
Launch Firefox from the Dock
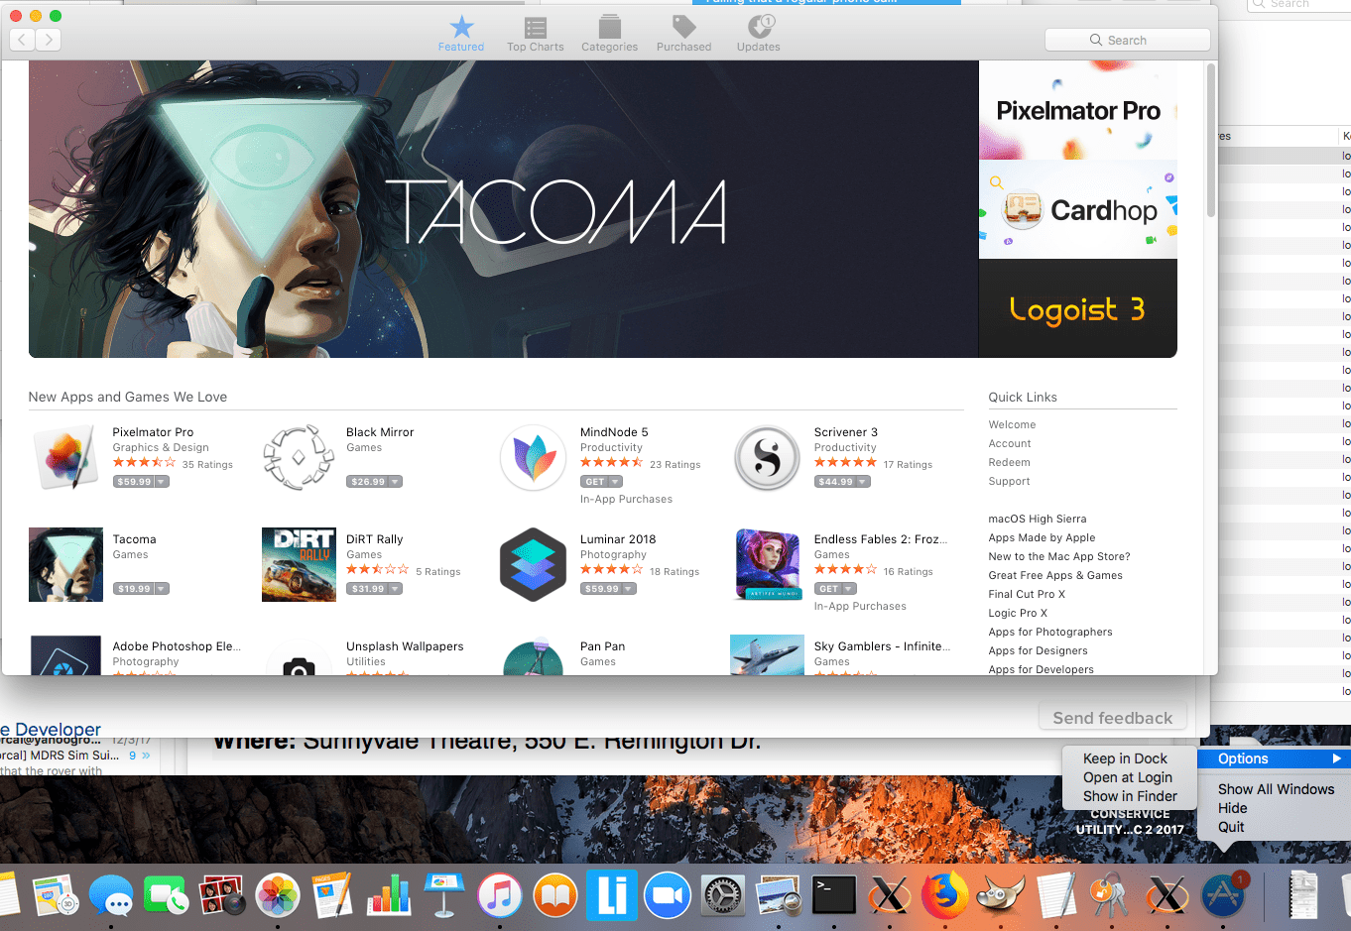pyautogui.click(x=945, y=896)
